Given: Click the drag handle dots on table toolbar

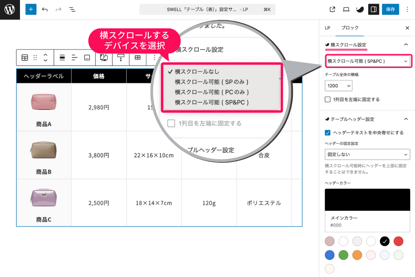Looking at the screenshot, I should [x=36, y=57].
